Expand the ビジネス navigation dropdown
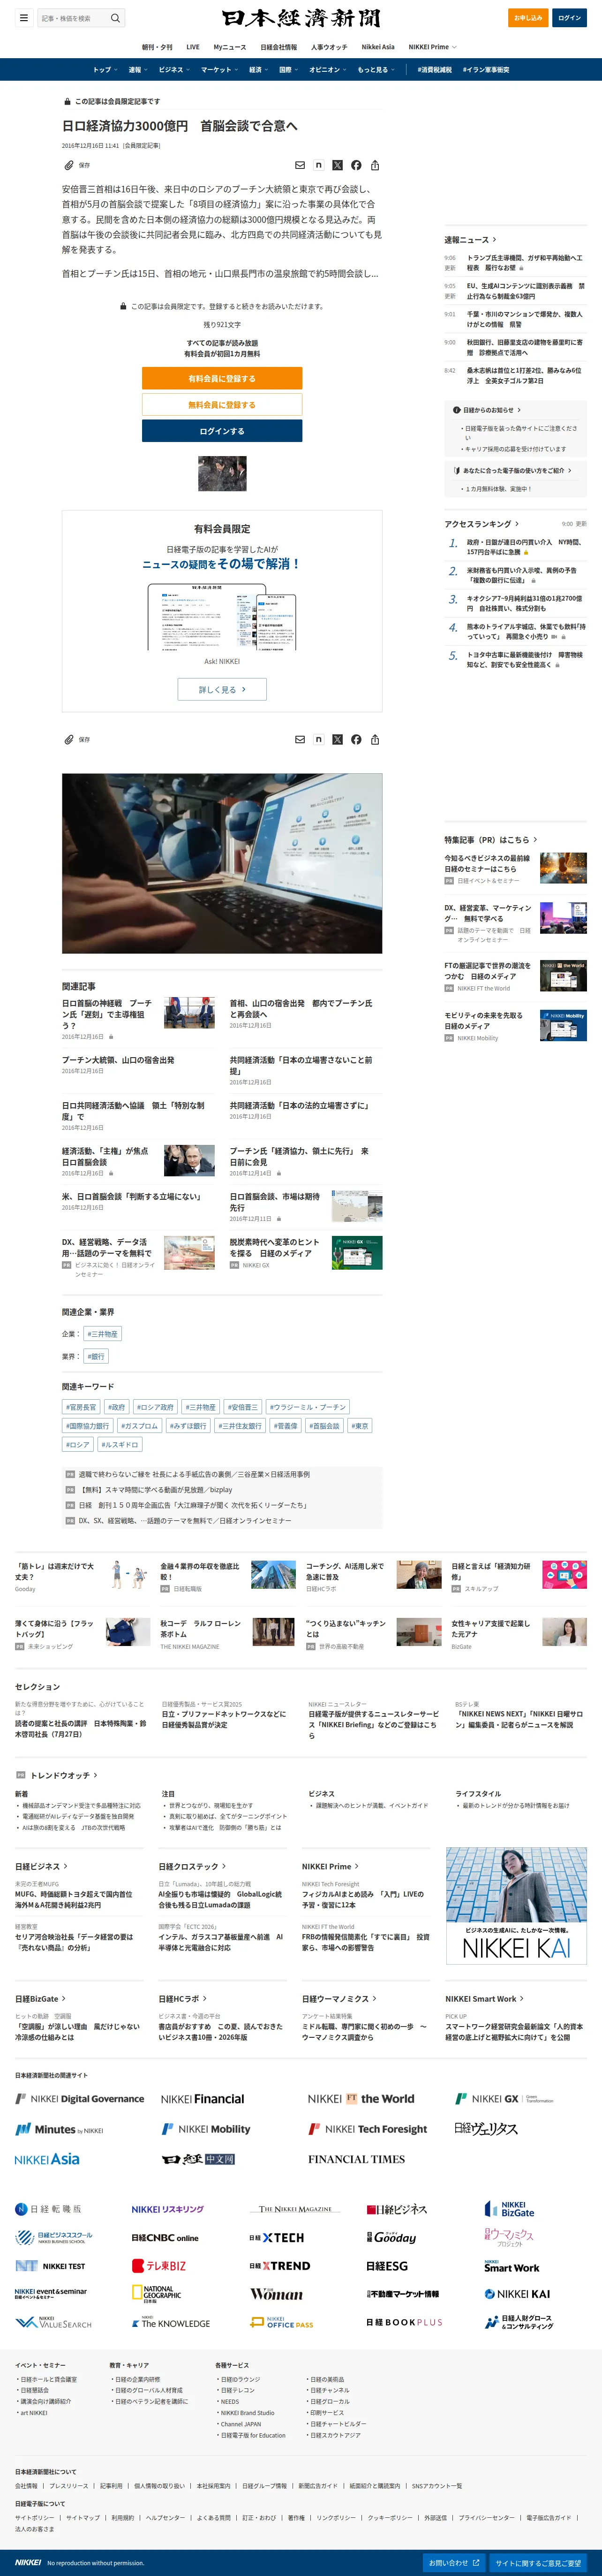Image resolution: width=602 pixels, height=2576 pixels. 173,70
